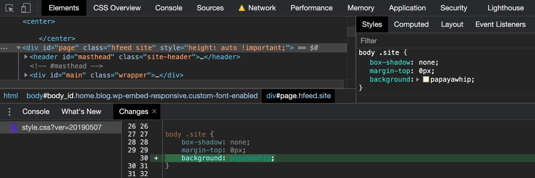Edit the papayawhip value text in Styles
This screenshot has height=178, width=535.
tap(451, 80)
